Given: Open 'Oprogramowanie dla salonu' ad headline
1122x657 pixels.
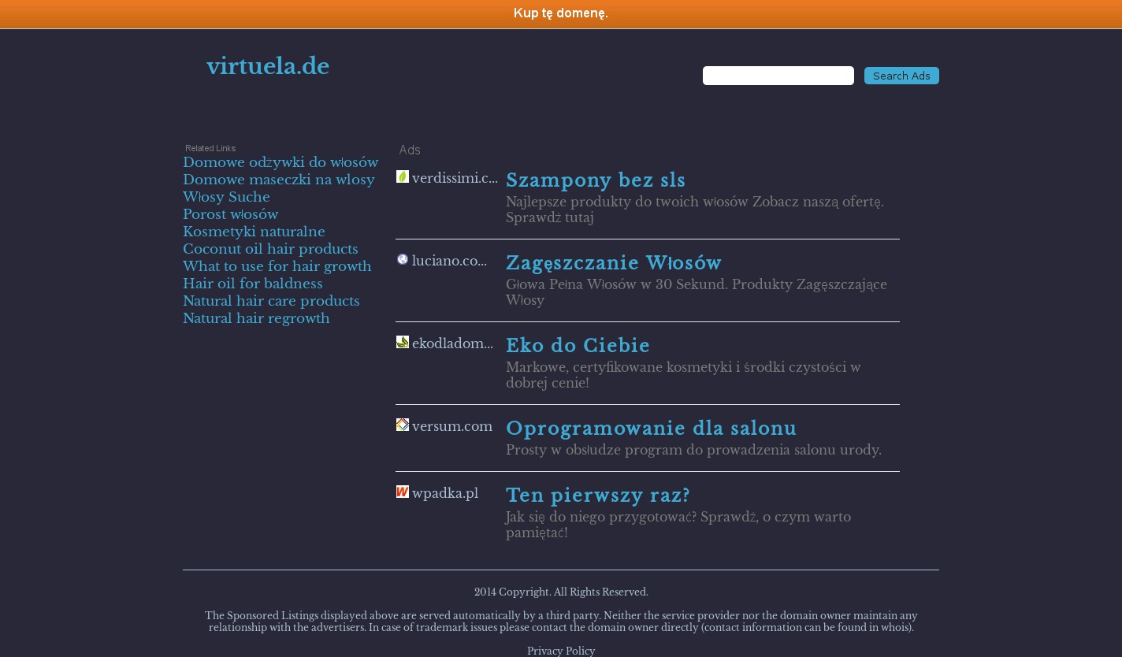Looking at the screenshot, I should (652, 429).
